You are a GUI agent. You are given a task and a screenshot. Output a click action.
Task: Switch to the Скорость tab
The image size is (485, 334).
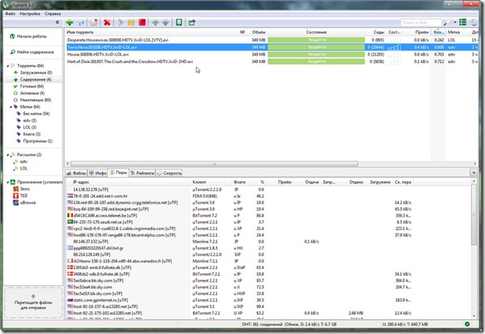(x=169, y=173)
